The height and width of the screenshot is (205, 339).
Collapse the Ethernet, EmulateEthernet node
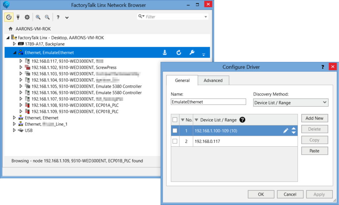15,53
